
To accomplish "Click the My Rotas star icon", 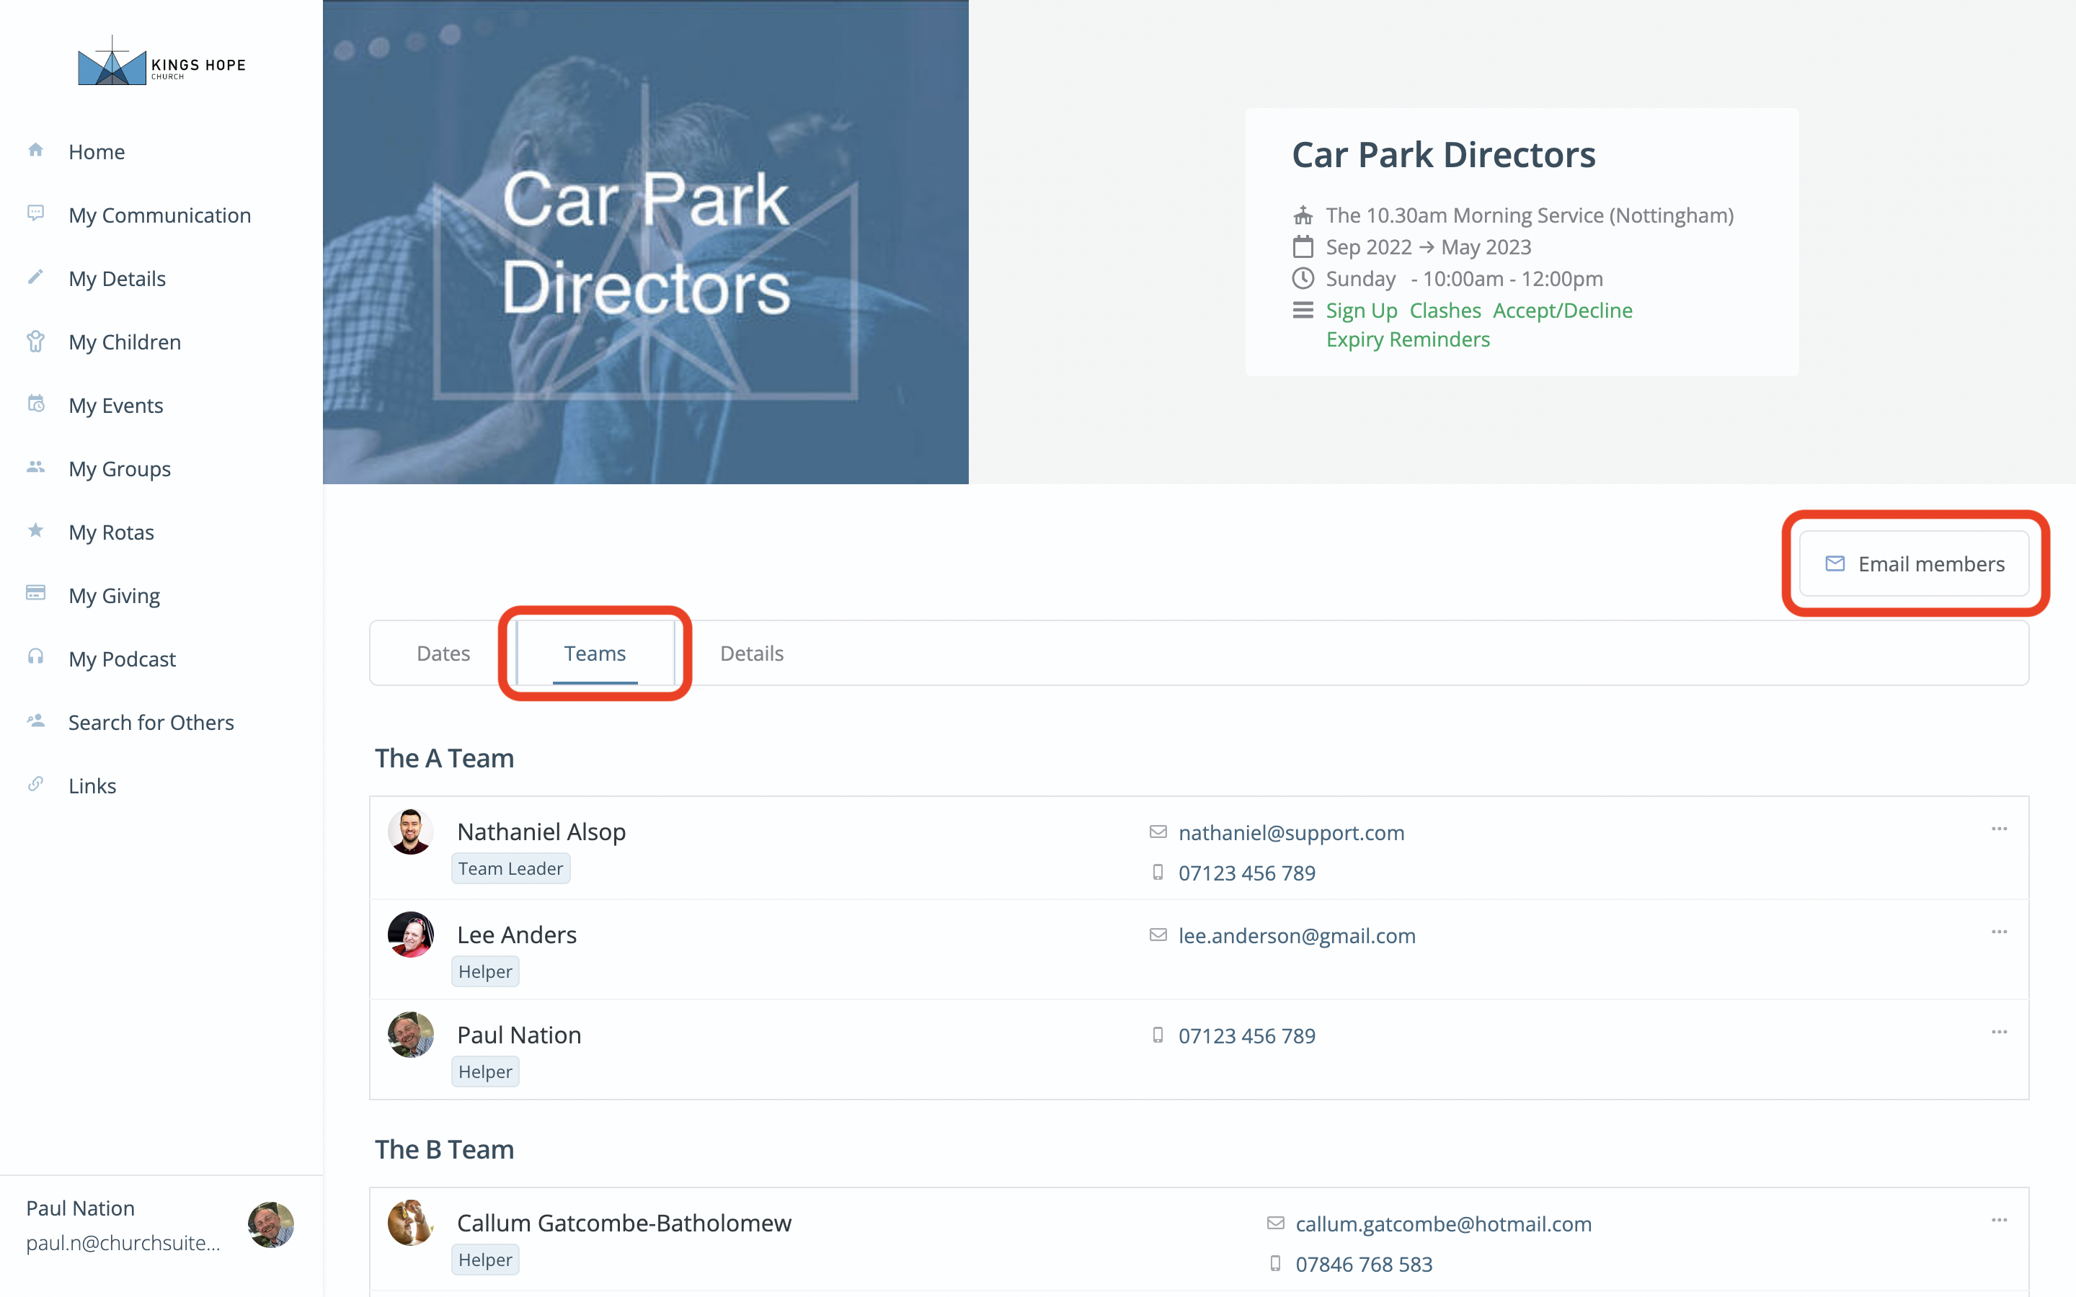I will (x=35, y=531).
